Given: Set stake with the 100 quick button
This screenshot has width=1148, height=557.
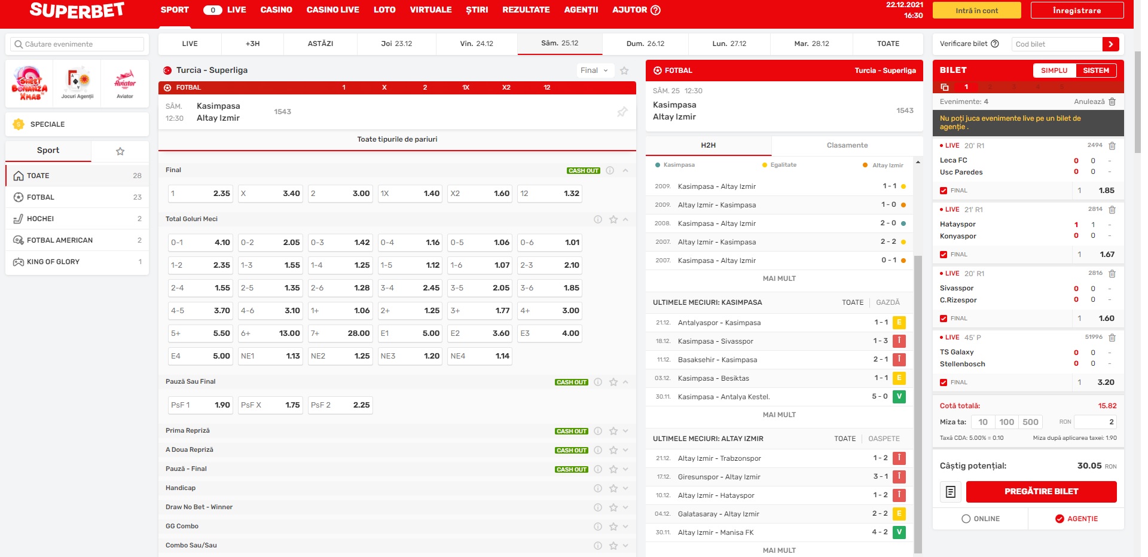Looking at the screenshot, I should (x=1007, y=422).
